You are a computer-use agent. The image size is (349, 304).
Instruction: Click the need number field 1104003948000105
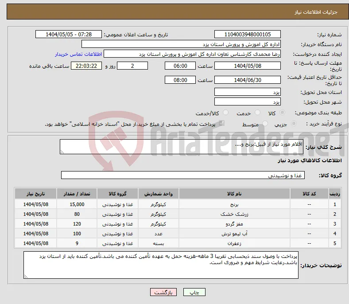[247, 34]
